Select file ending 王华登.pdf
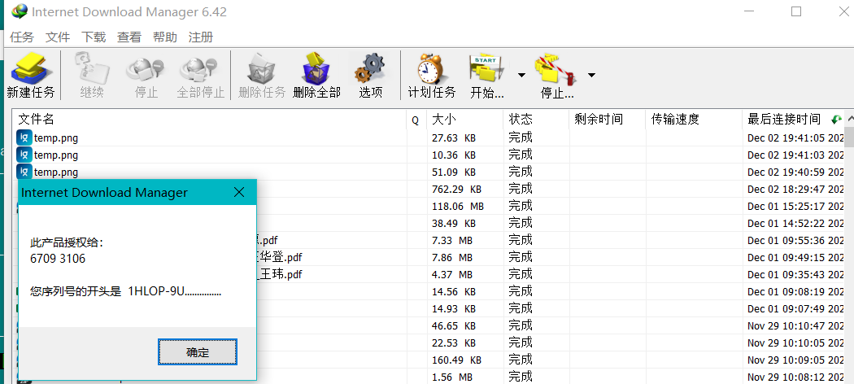Screen dimensions: 854x384 pos(278,257)
